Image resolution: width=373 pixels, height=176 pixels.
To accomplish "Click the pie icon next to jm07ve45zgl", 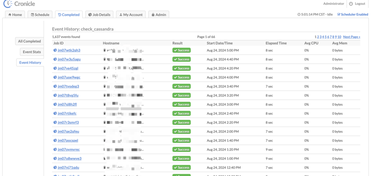I will [x=55, y=68].
